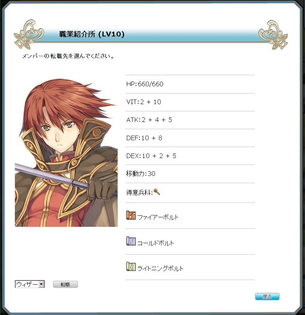Click the ATK stat row
The height and width of the screenshot is (315, 305).
(x=190, y=120)
